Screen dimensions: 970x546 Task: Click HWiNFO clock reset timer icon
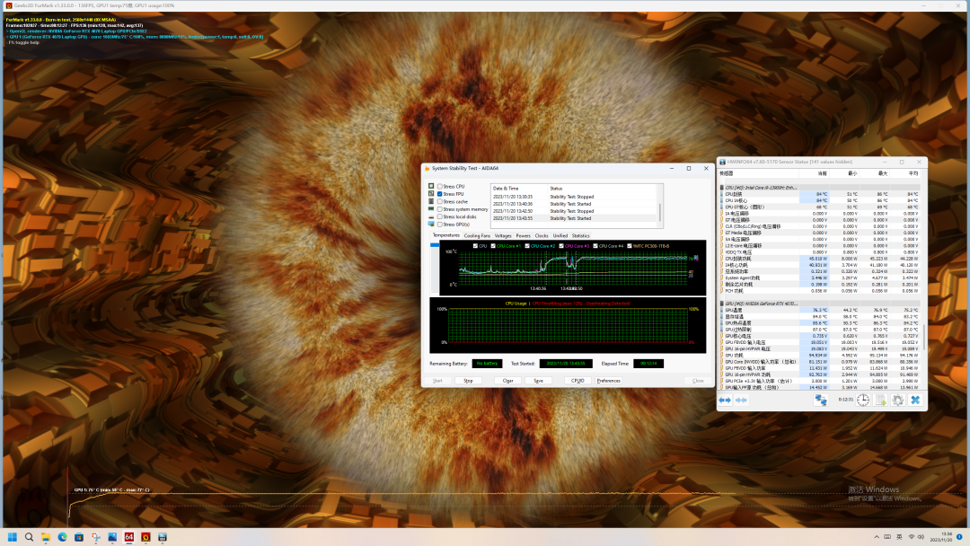pyautogui.click(x=863, y=400)
